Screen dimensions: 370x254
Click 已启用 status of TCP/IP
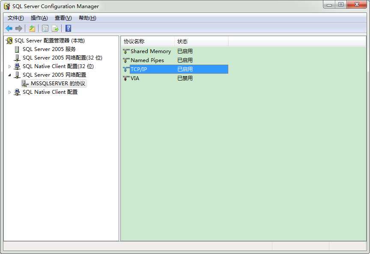[185, 69]
